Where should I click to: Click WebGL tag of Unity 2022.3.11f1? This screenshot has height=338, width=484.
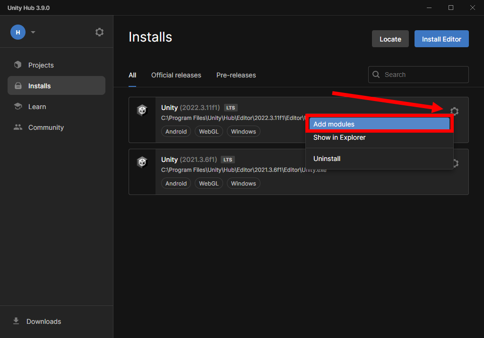tap(208, 131)
